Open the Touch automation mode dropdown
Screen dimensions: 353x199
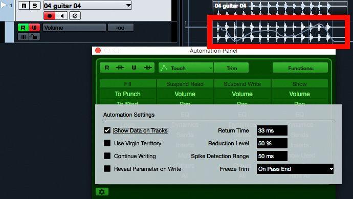tap(186, 68)
